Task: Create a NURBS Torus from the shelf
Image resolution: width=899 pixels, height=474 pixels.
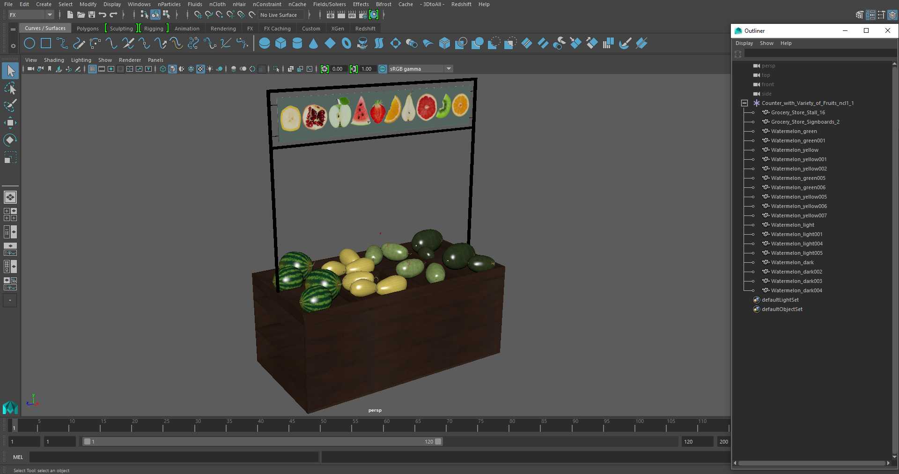Action: [x=346, y=44]
